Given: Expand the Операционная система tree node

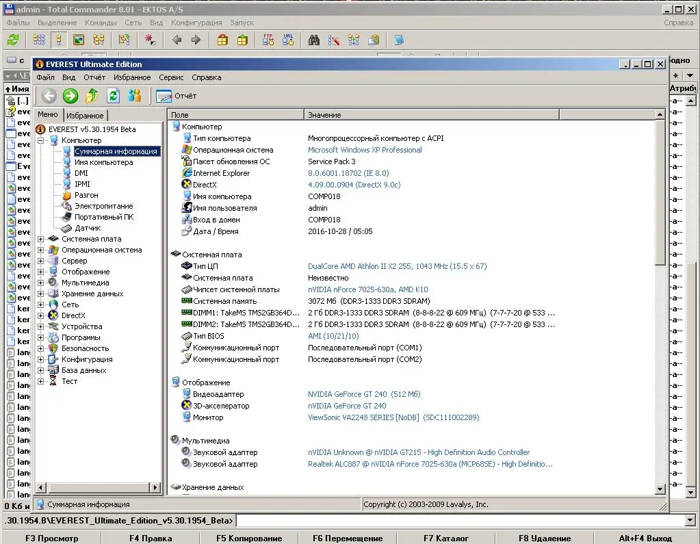Looking at the screenshot, I should click(x=40, y=250).
